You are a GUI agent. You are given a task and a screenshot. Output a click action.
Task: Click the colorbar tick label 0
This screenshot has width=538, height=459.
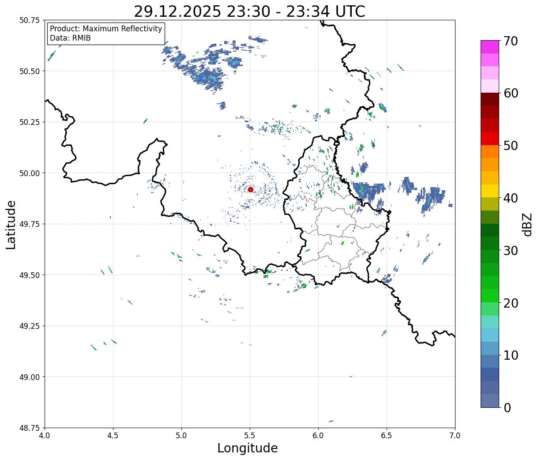coord(507,408)
